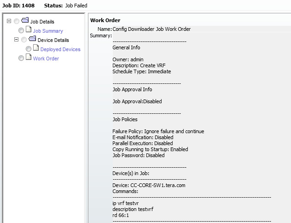Click the General Info section title

(126, 47)
